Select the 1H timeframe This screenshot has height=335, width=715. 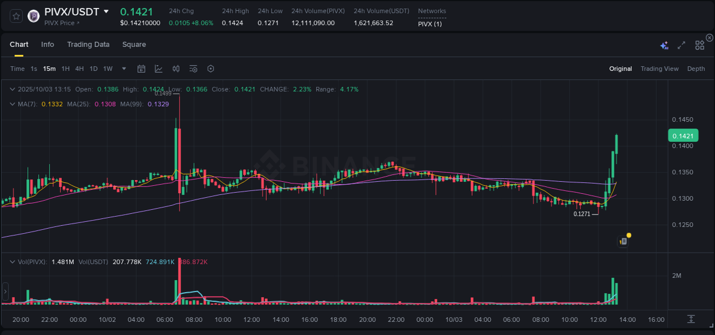(66, 69)
